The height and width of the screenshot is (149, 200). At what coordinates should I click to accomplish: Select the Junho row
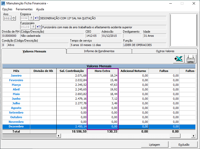[x=99, y=99]
